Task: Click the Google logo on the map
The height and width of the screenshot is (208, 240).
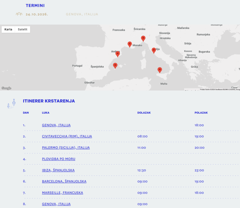Action: 6,88
